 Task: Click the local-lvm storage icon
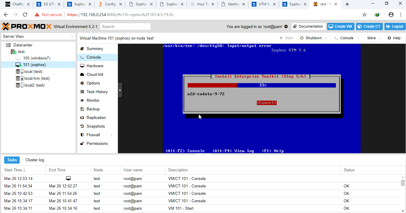pyautogui.click(x=20, y=78)
